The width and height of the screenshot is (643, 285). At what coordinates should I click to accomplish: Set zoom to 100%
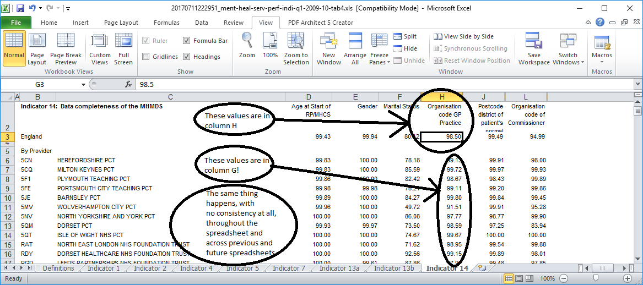point(270,46)
